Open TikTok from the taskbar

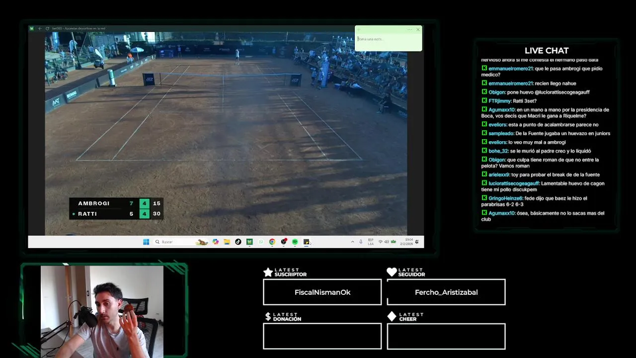pos(238,242)
